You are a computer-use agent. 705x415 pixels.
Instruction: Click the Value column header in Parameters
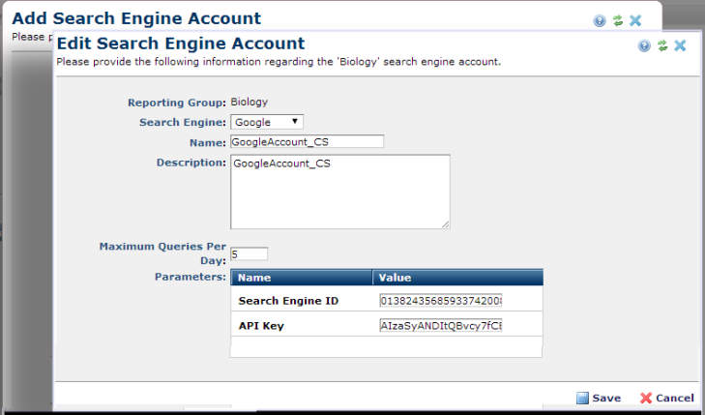pos(457,278)
